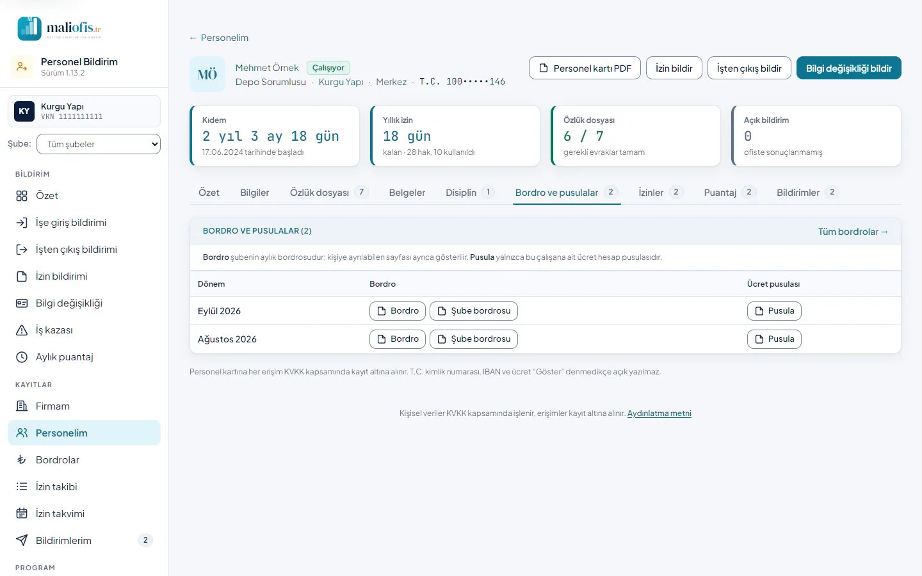Click the İzin bildir button
This screenshot has height=576, width=922.
(674, 68)
